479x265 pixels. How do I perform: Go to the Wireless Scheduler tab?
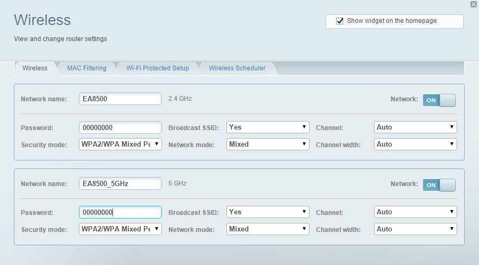[x=237, y=68]
